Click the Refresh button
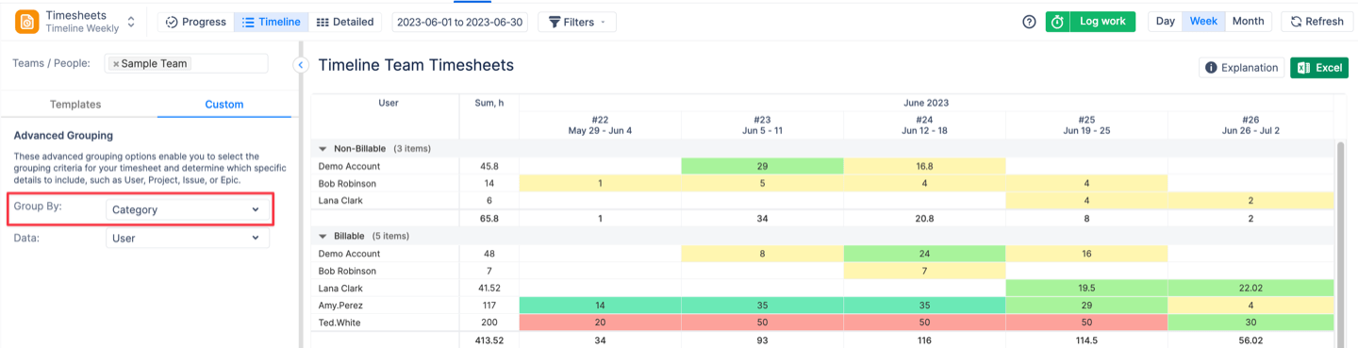 click(x=1317, y=22)
